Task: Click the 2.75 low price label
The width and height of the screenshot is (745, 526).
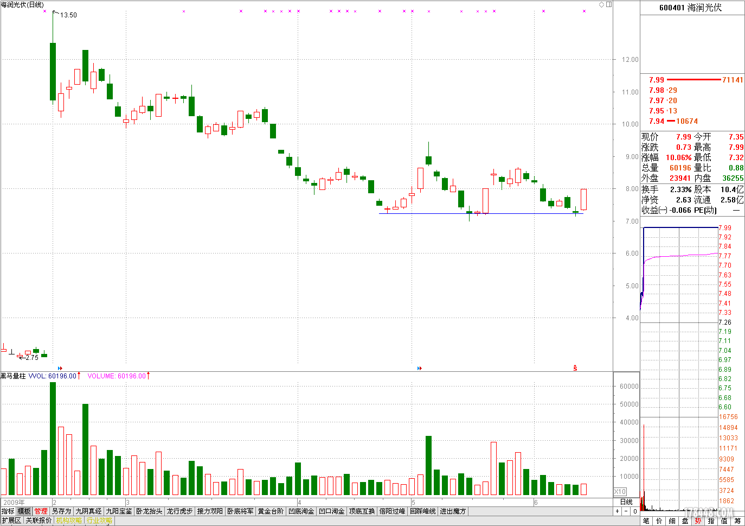Action: tap(32, 358)
